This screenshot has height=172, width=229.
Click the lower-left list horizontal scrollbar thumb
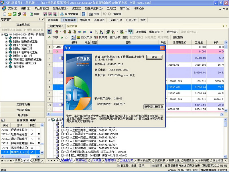(x=17, y=156)
